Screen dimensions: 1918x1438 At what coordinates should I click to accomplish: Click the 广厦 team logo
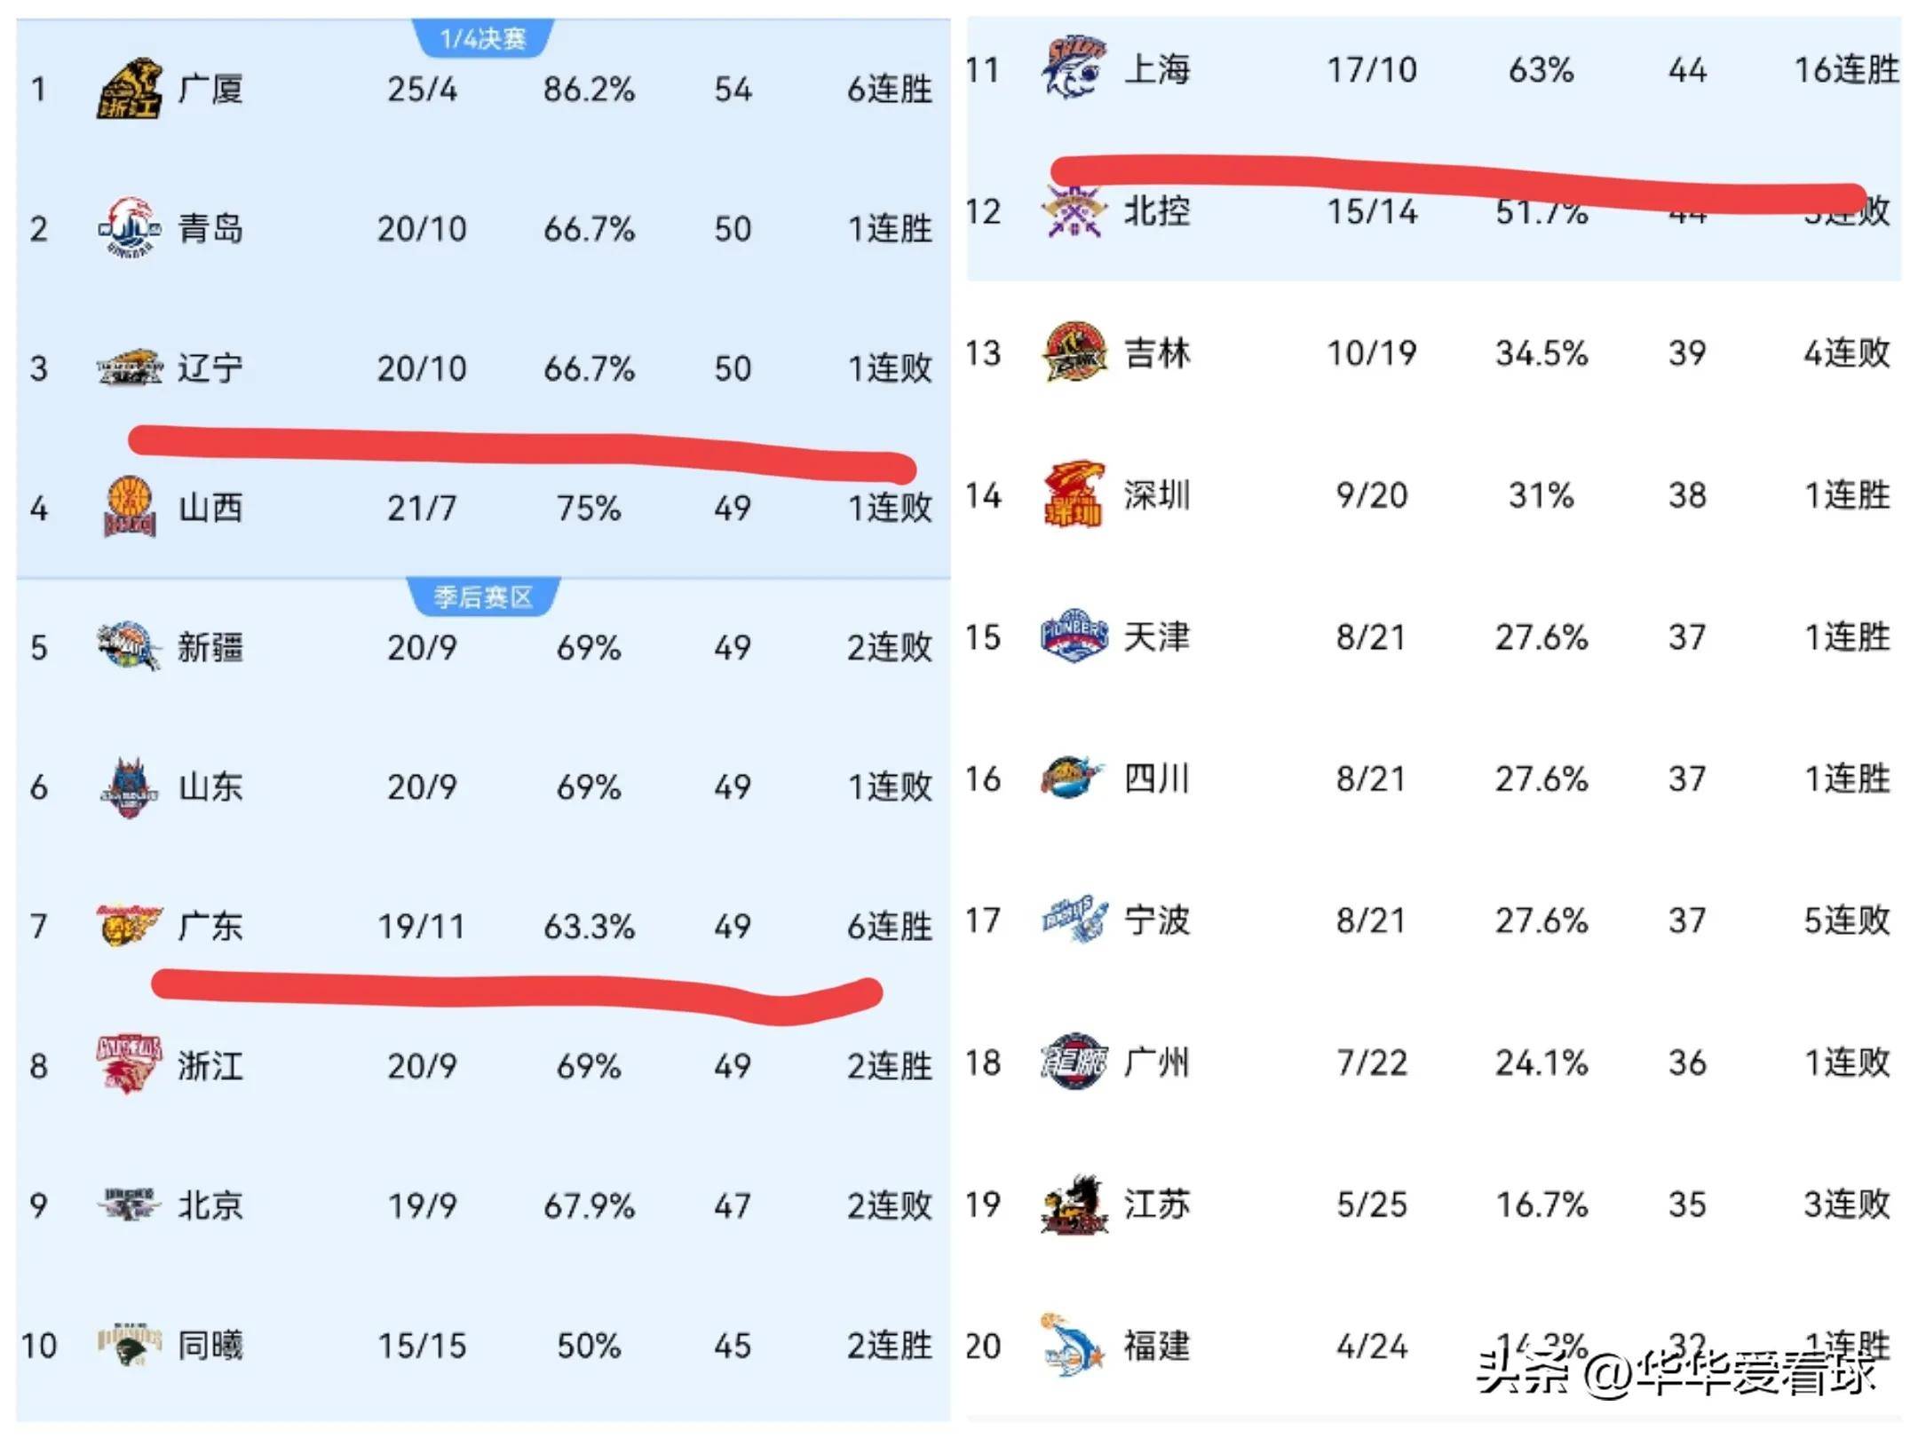point(129,89)
